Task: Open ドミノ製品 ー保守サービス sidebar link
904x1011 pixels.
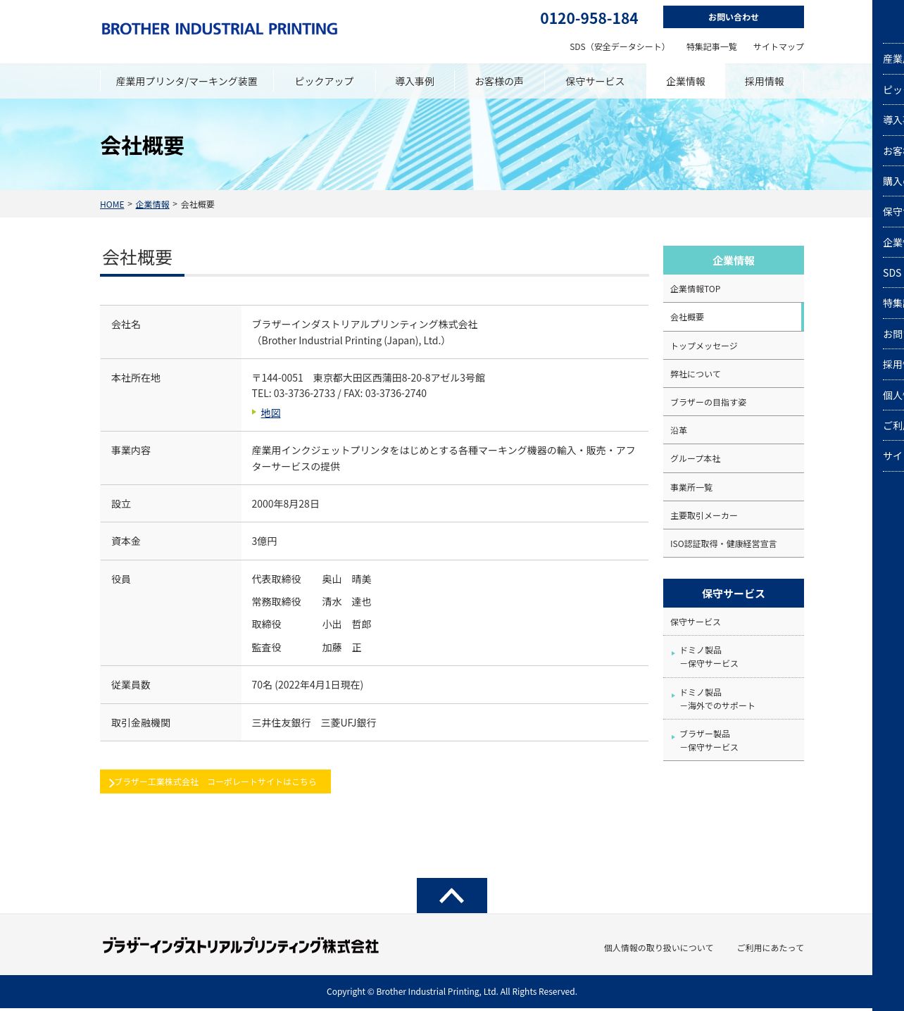Action: [x=733, y=657]
